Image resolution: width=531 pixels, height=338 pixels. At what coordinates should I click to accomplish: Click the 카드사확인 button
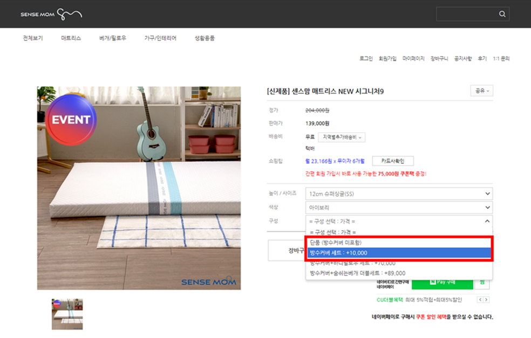(393, 161)
